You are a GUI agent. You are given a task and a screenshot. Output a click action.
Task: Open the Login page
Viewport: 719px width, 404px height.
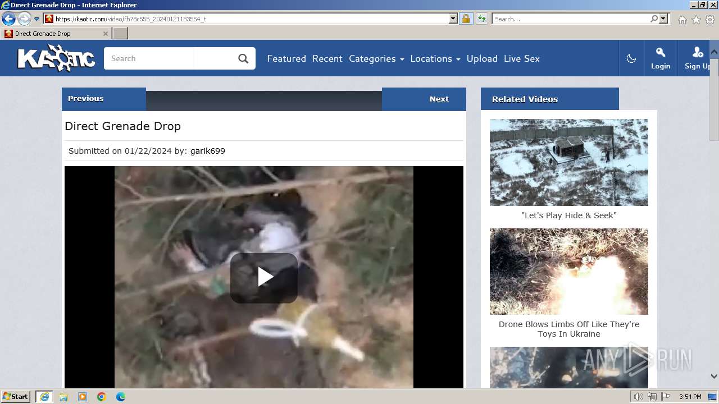661,58
